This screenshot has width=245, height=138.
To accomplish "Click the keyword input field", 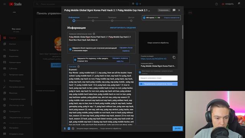I will [x=158, y=78].
